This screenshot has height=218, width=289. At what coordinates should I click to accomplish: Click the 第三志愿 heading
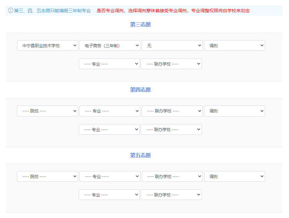[x=140, y=24]
